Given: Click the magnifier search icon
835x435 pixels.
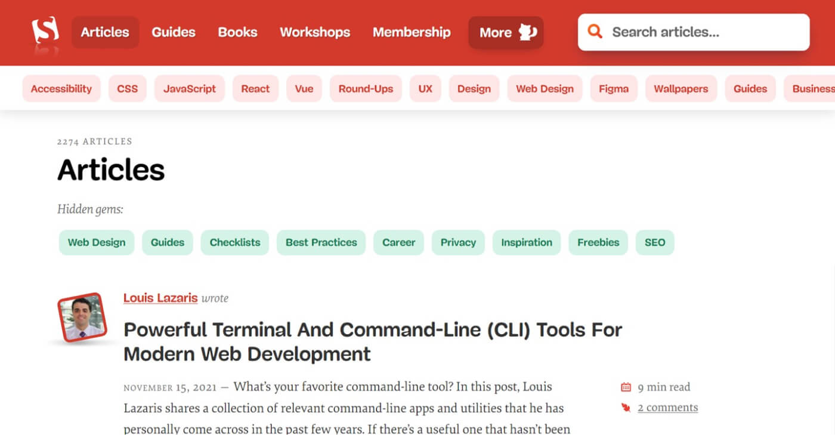Looking at the screenshot, I should [x=595, y=32].
